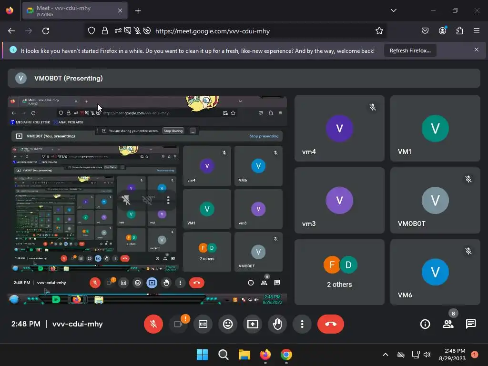488x366 pixels.
Task: Open File Explorer from the taskbar
Action: pos(244,355)
